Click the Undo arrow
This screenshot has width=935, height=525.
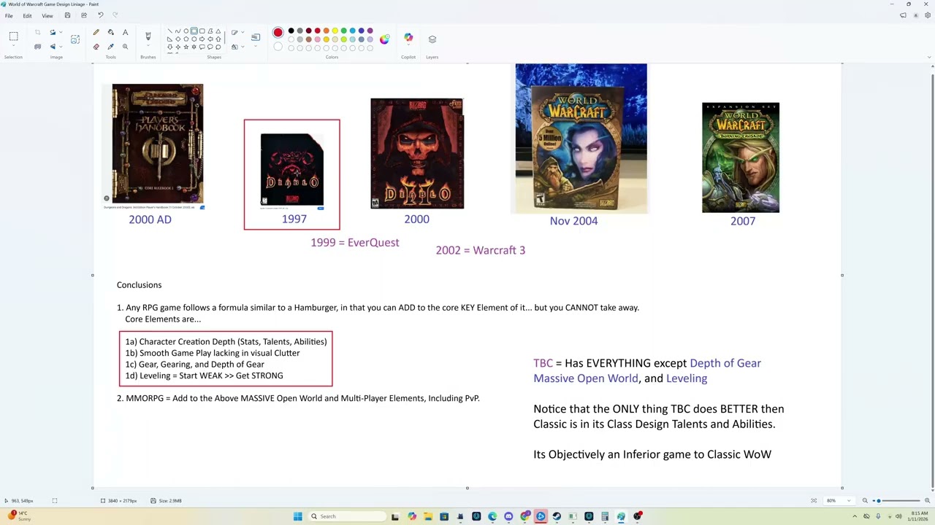tap(100, 15)
